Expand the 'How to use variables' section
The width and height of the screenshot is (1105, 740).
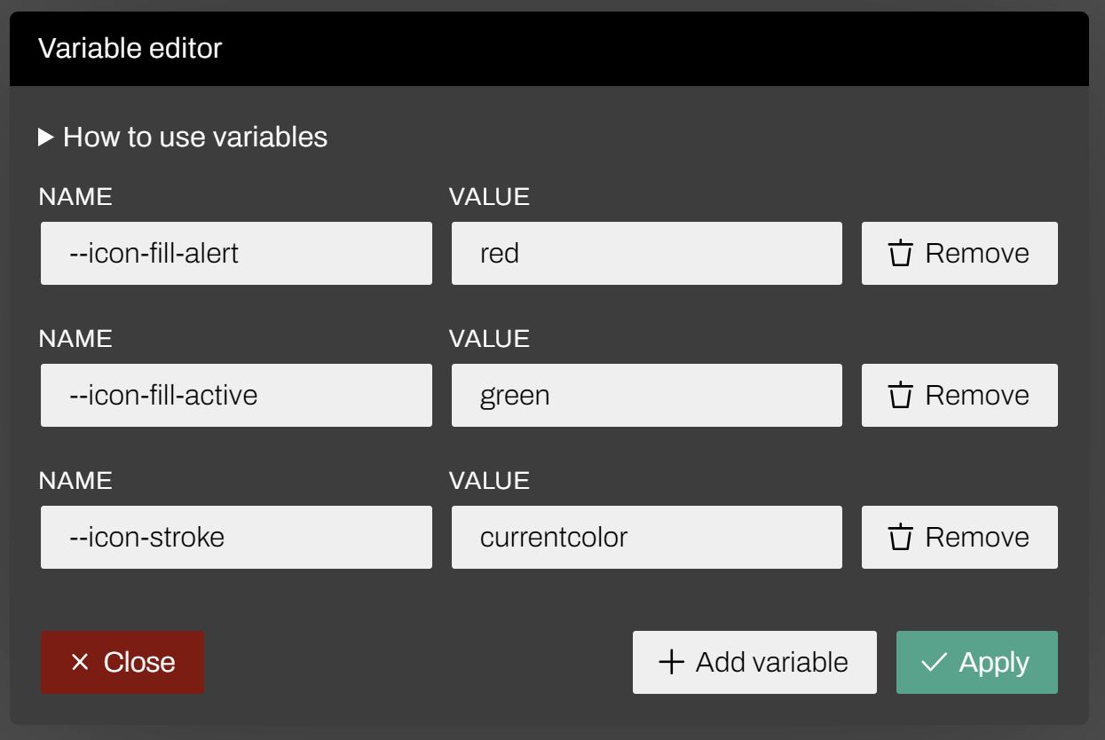[183, 137]
